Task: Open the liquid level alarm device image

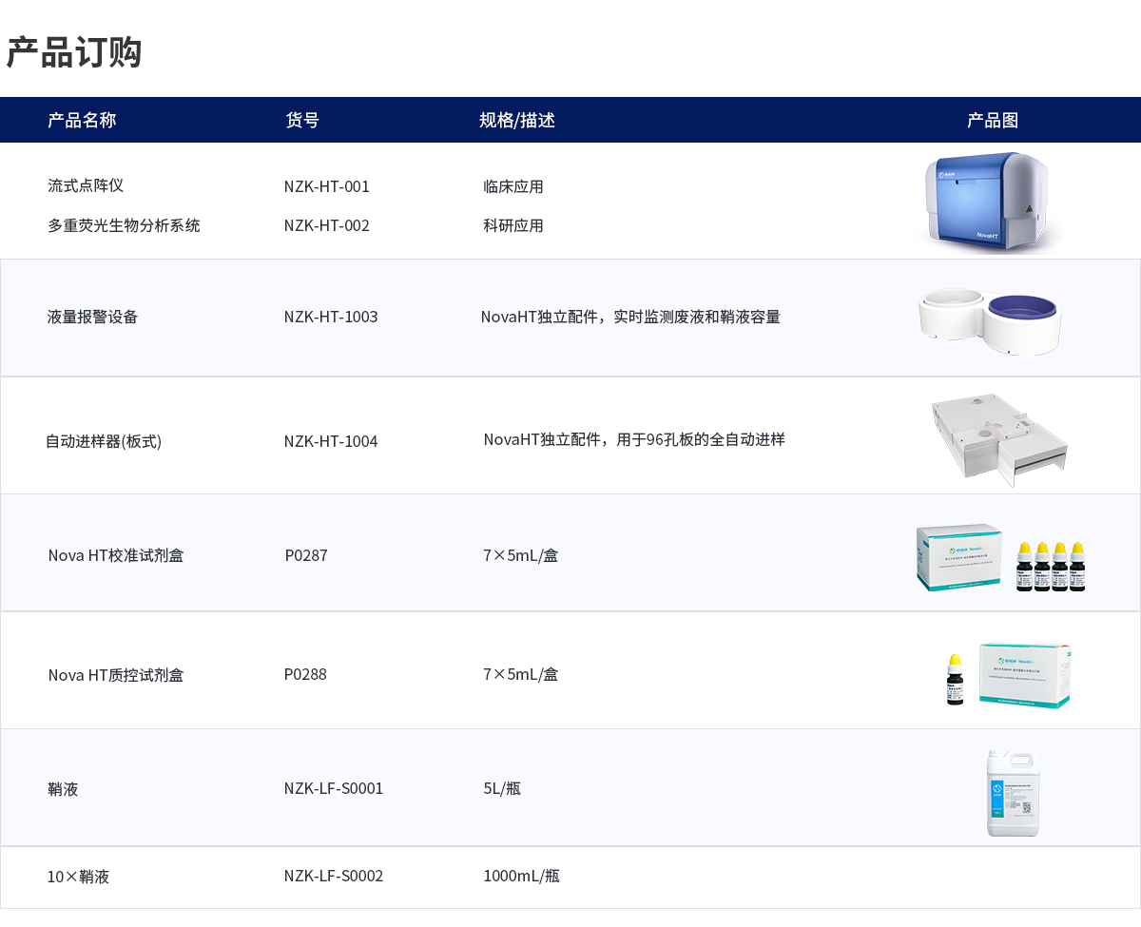Action: click(x=989, y=320)
